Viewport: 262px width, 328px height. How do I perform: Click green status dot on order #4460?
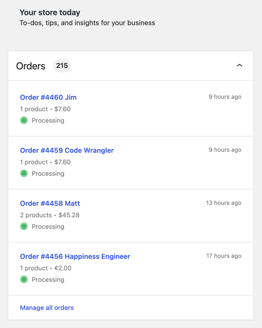(24, 120)
